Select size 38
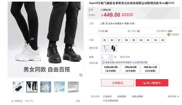 coord(126,40)
